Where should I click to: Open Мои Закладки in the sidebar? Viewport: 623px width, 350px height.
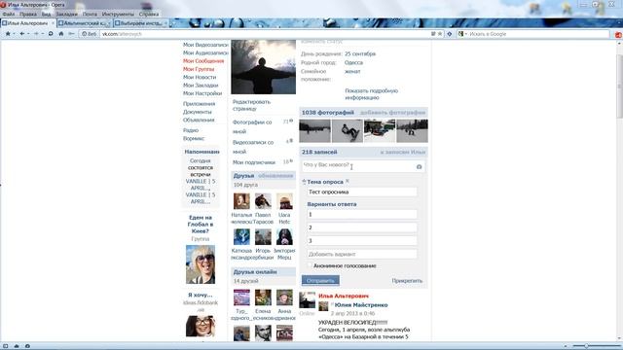201,85
